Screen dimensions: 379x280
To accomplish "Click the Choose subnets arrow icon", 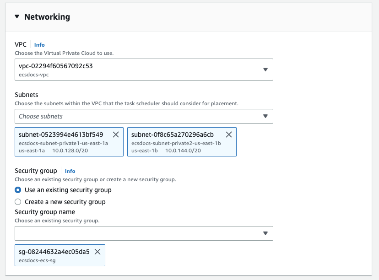I will pyautogui.click(x=265, y=116).
